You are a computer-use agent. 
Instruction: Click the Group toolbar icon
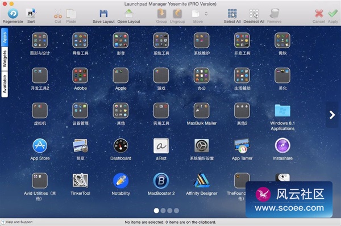tap(161, 14)
